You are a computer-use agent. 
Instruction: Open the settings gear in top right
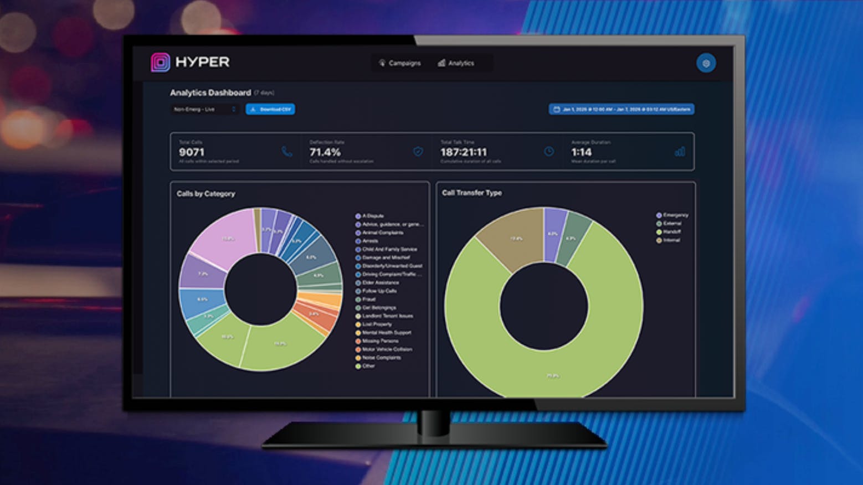(x=706, y=63)
